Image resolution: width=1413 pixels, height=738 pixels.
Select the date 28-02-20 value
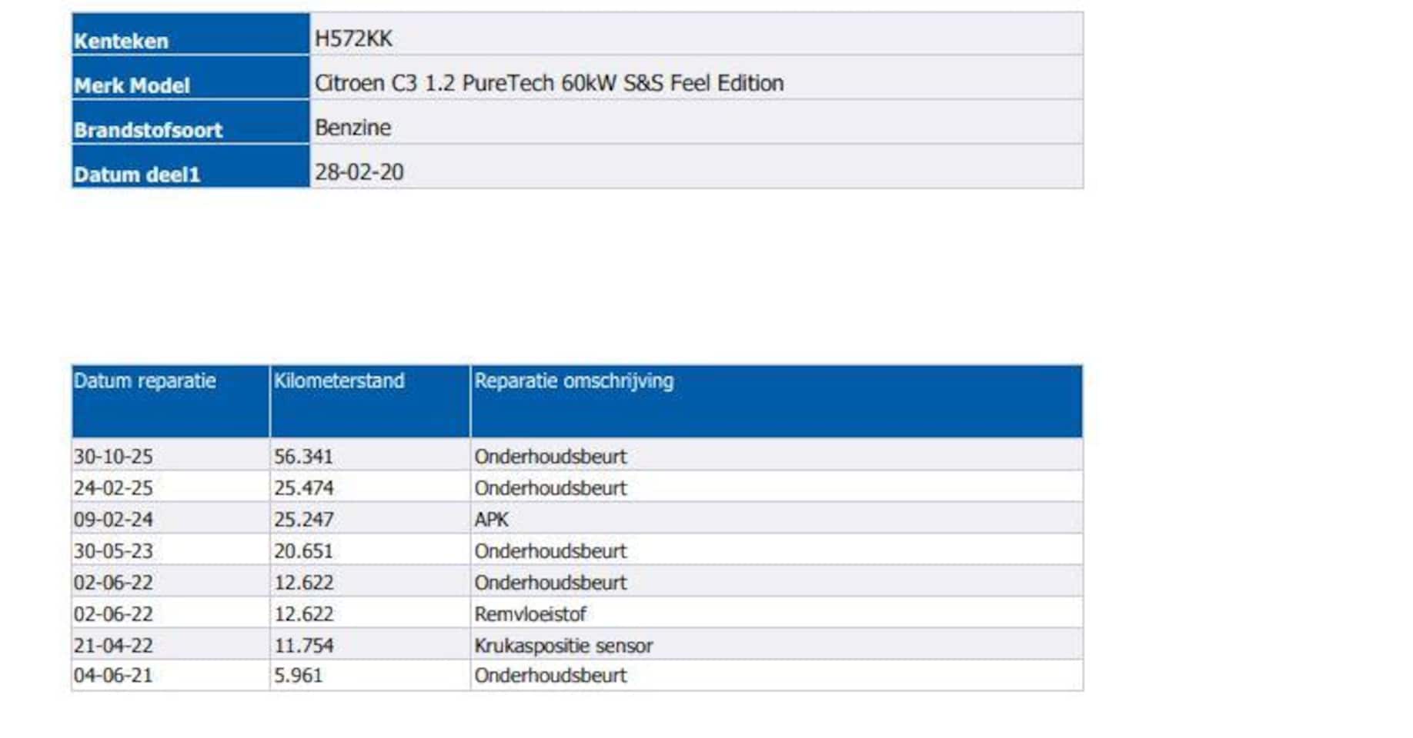coord(359,172)
